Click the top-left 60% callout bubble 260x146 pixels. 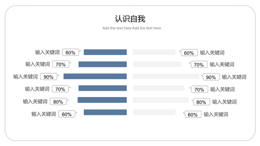click(70, 53)
